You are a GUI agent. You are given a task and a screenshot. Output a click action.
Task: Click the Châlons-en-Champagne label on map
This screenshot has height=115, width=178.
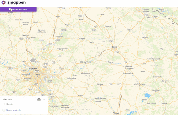coord(129,67)
